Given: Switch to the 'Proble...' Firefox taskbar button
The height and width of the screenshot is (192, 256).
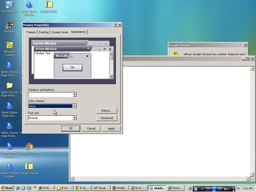Looking at the screenshot, I should 120,188.
